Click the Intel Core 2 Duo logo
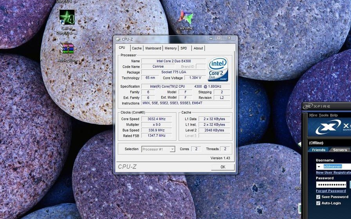This screenshot has height=219, width=351. click(218, 69)
